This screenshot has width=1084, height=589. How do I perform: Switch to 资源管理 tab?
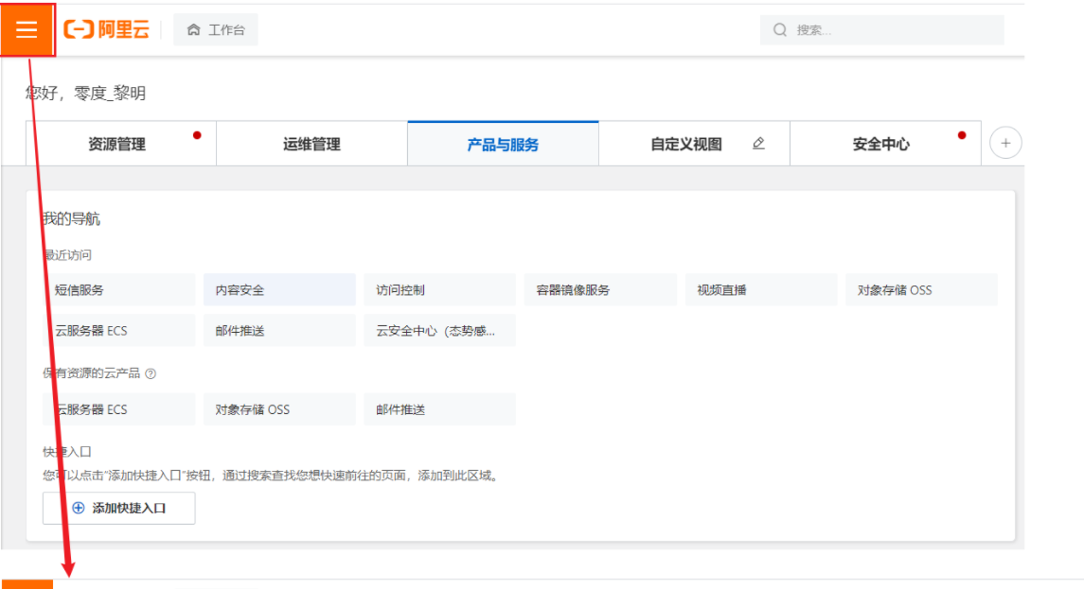[x=121, y=144]
